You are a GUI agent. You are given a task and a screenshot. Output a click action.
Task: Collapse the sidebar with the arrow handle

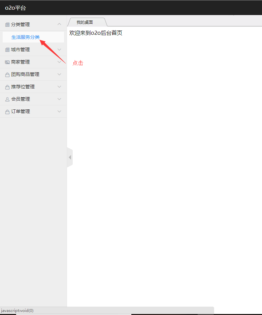tap(70, 157)
